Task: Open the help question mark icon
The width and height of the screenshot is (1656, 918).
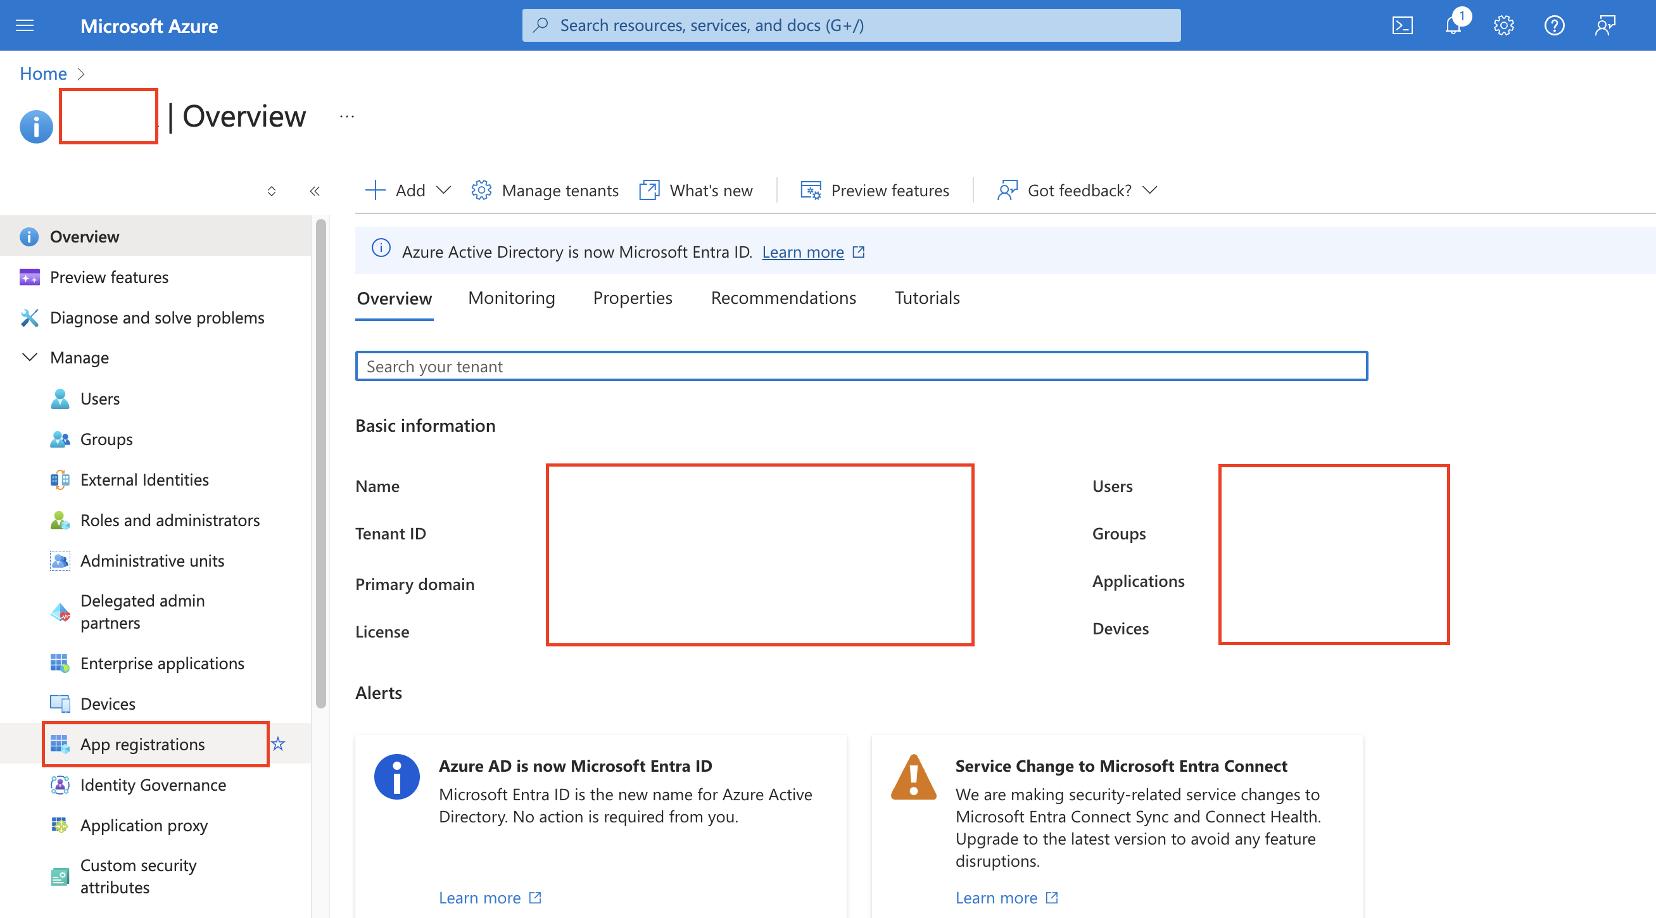Action: pyautogui.click(x=1555, y=26)
